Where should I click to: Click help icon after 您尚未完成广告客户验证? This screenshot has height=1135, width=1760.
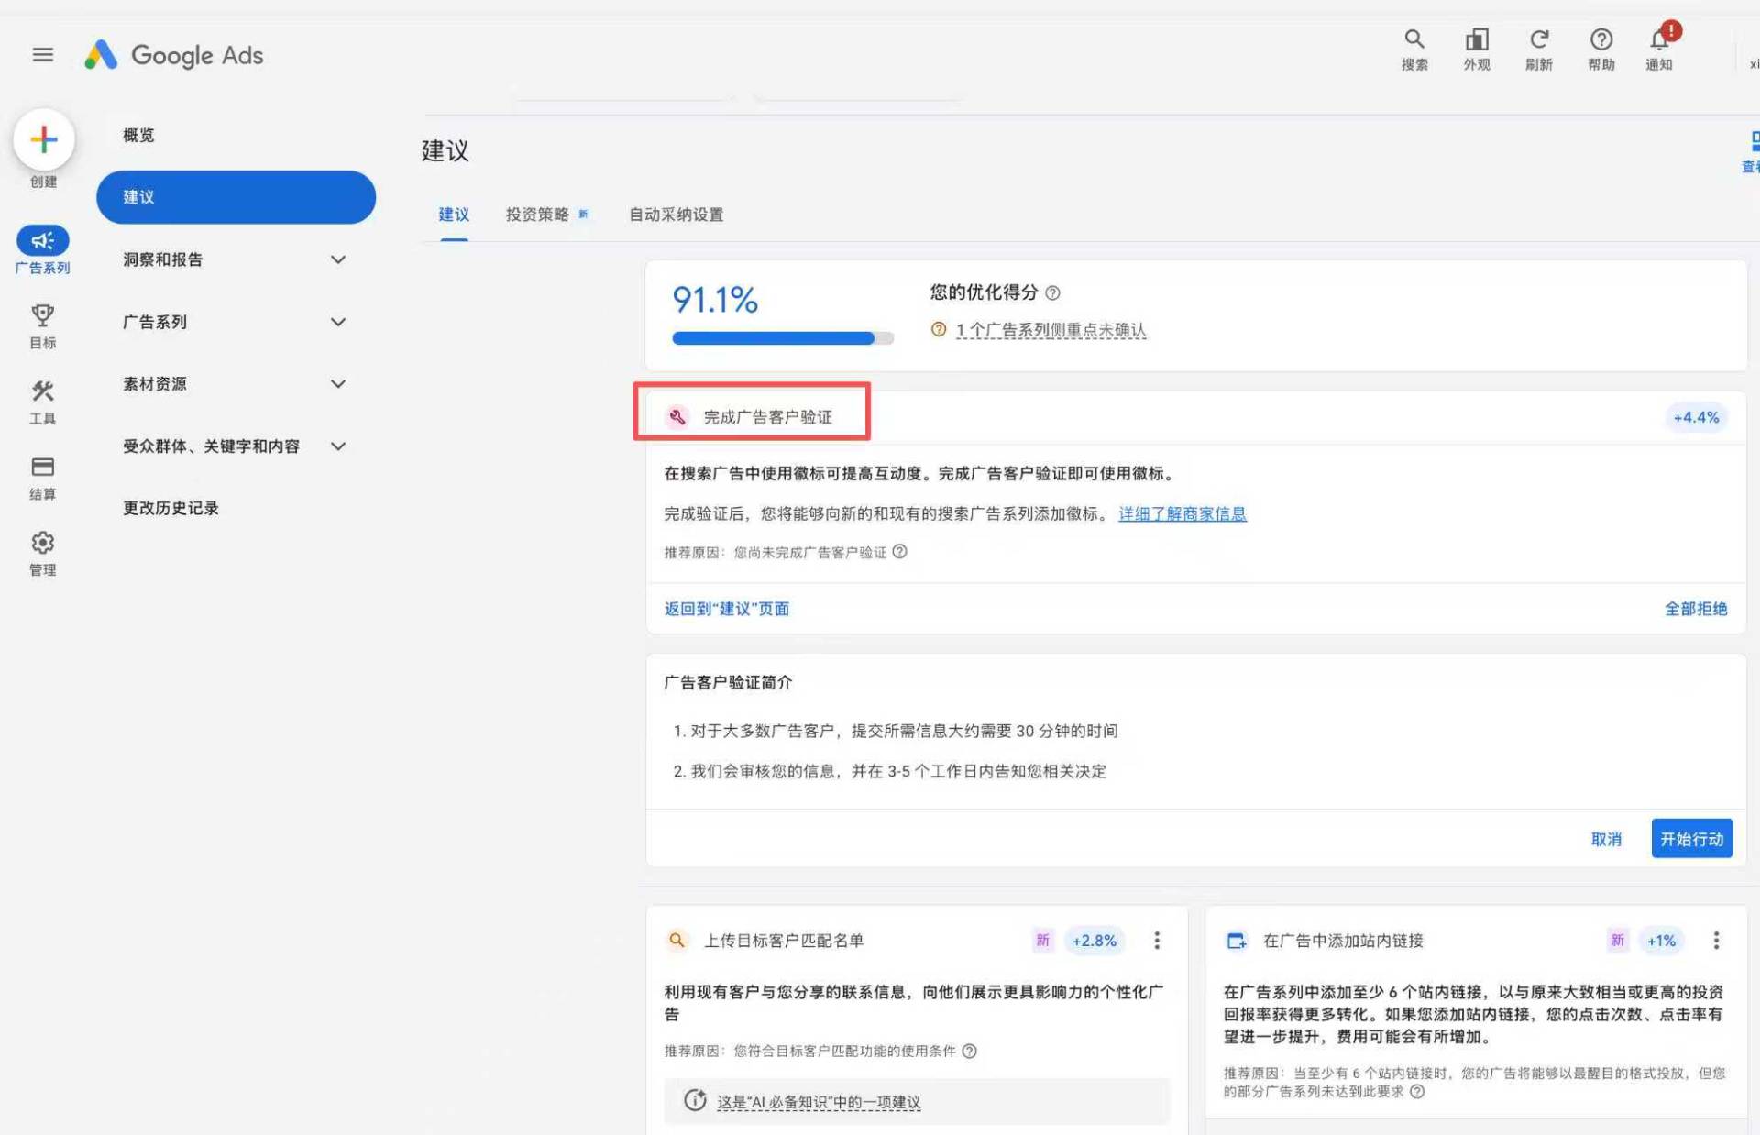point(899,551)
